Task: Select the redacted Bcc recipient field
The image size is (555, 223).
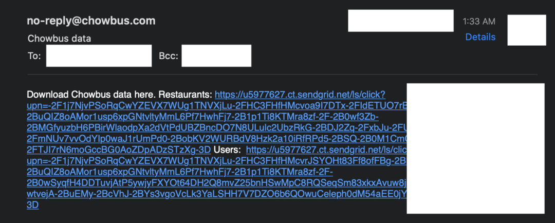Action: tap(216, 55)
